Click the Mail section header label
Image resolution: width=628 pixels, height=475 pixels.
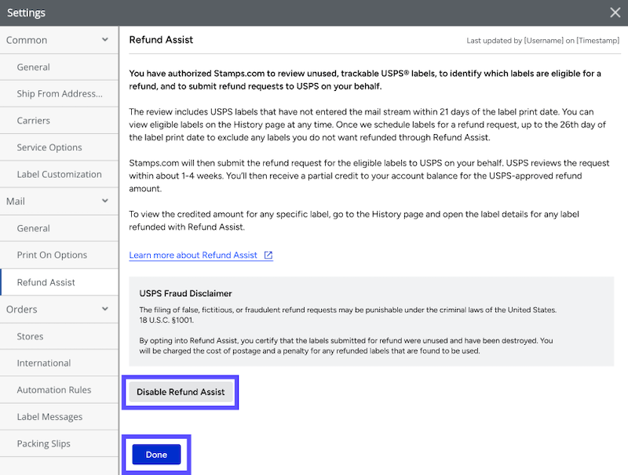[15, 201]
